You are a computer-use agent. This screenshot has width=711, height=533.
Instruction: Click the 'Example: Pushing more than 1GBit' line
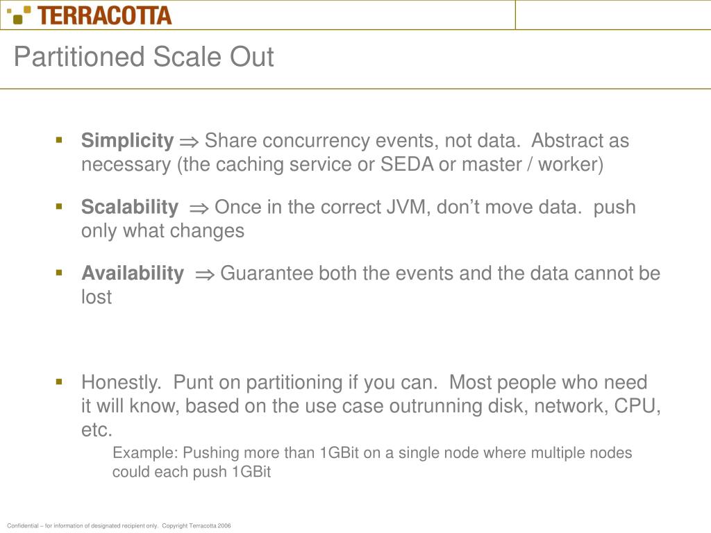372,452
